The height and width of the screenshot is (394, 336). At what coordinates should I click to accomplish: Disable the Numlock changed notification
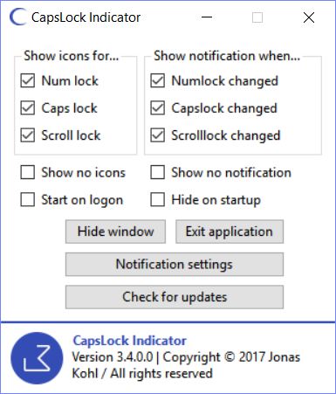click(x=157, y=80)
